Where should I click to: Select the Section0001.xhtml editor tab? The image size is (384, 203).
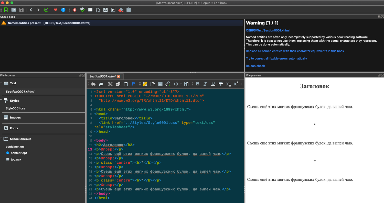[x=102, y=76]
